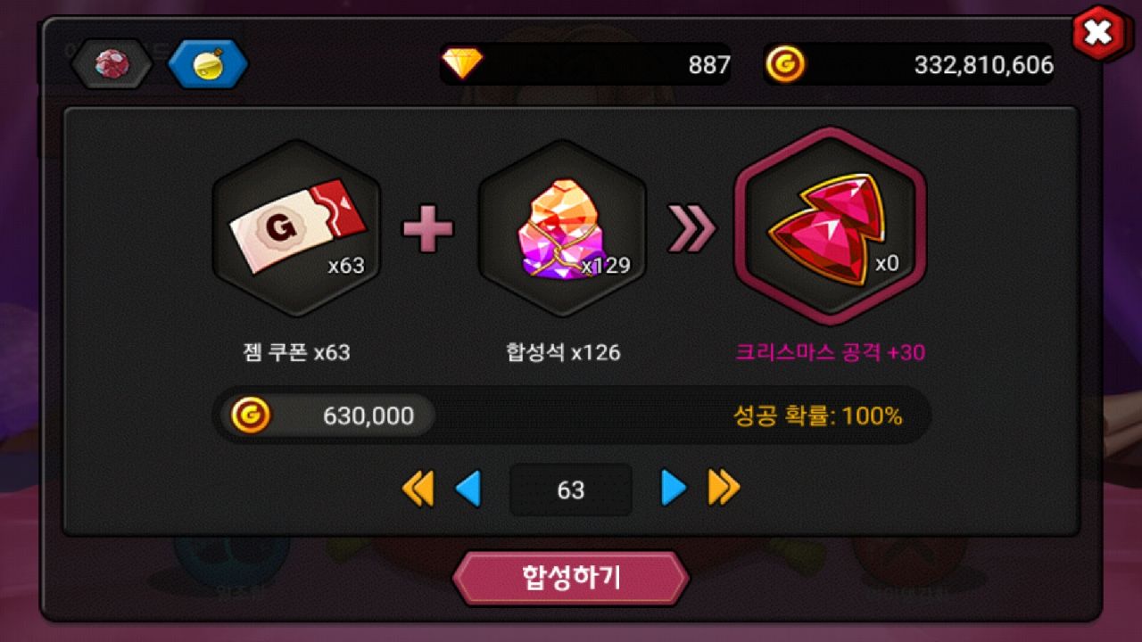This screenshot has height=642, width=1142.
Task: Click the quantity field showing 63
Action: [571, 490]
